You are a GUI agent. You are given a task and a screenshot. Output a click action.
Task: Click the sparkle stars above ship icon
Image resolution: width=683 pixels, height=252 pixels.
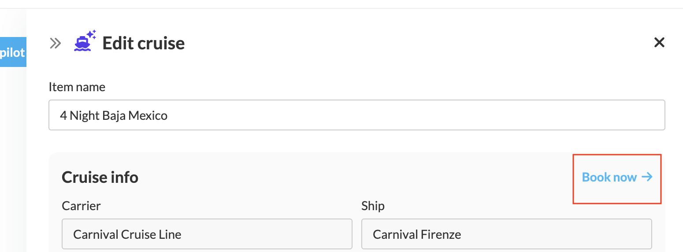[x=91, y=34]
